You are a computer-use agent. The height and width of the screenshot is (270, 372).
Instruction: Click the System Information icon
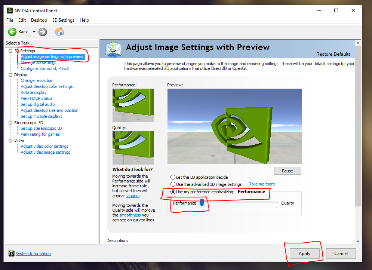pyautogui.click(x=11, y=254)
